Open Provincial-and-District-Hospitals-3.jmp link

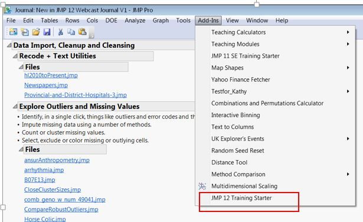coord(76,95)
